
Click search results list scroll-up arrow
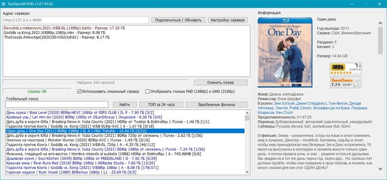(x=247, y=112)
